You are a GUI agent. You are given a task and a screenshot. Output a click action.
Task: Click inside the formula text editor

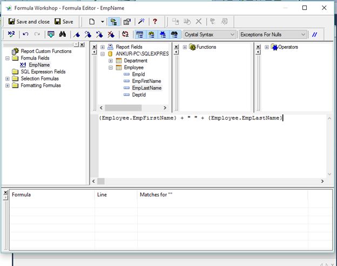[211, 146]
